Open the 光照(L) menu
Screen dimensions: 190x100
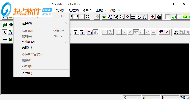click(x=60, y=10)
